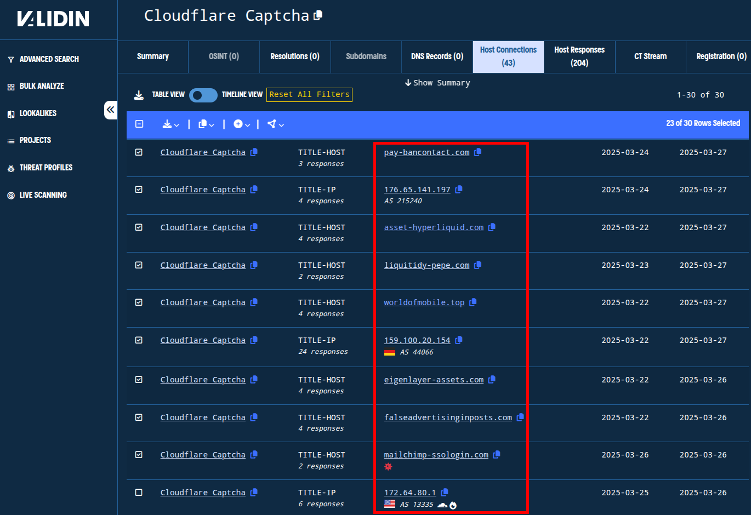Open Live Scanning in sidebar

(x=37, y=195)
